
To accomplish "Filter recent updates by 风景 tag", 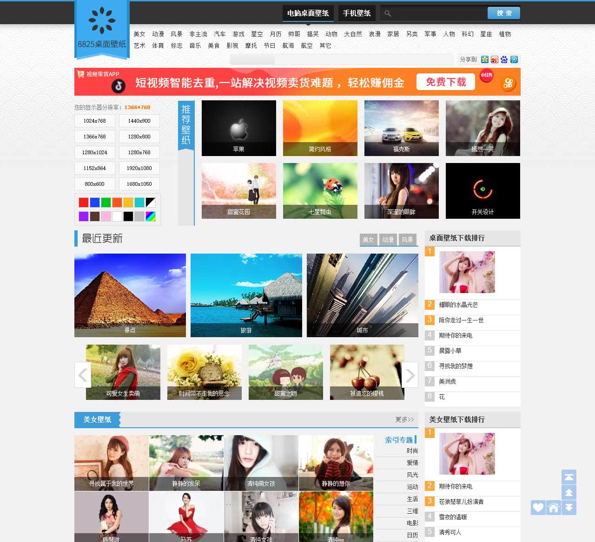I will tap(408, 240).
